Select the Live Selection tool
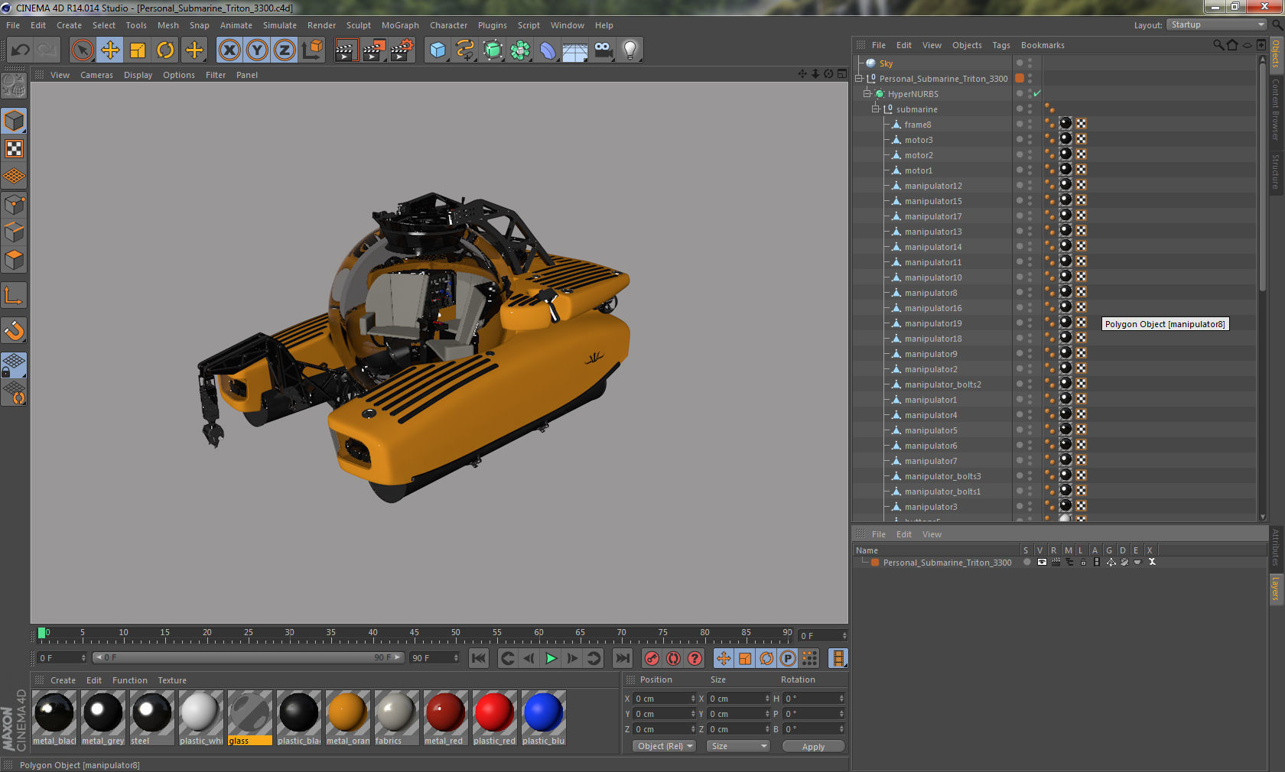The width and height of the screenshot is (1285, 772). pyautogui.click(x=83, y=50)
